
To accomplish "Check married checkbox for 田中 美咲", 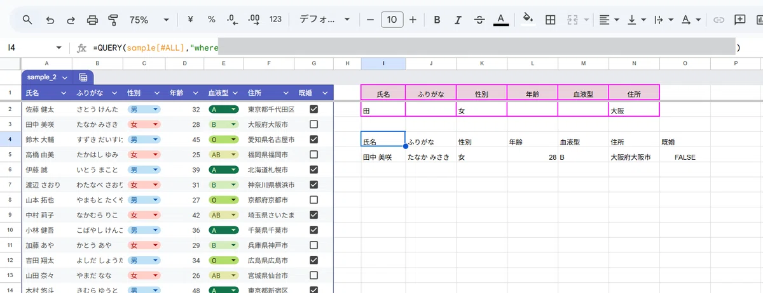I will [x=313, y=124].
